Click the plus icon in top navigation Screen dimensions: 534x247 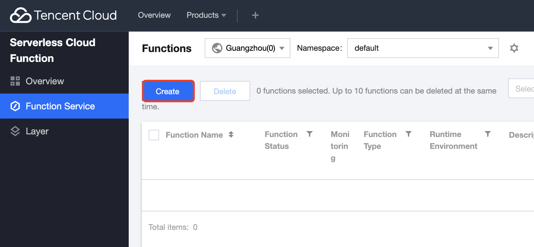255,15
